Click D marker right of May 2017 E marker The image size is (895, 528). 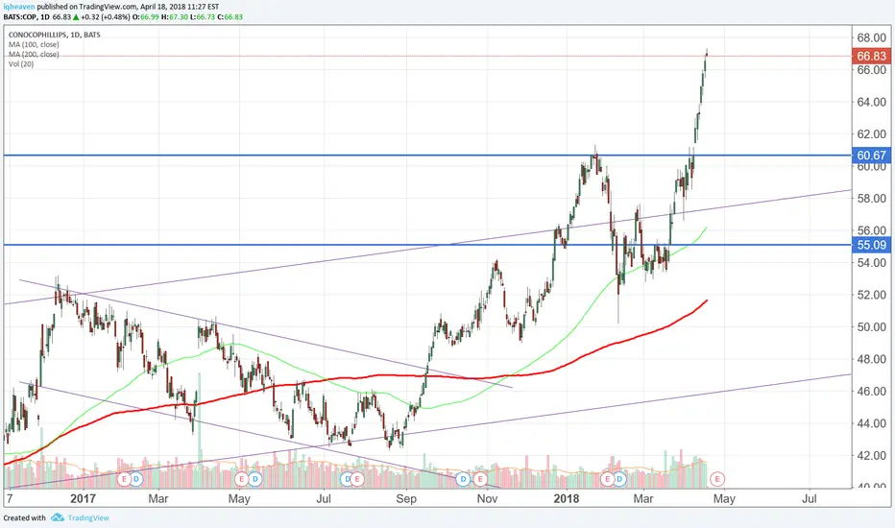point(254,479)
